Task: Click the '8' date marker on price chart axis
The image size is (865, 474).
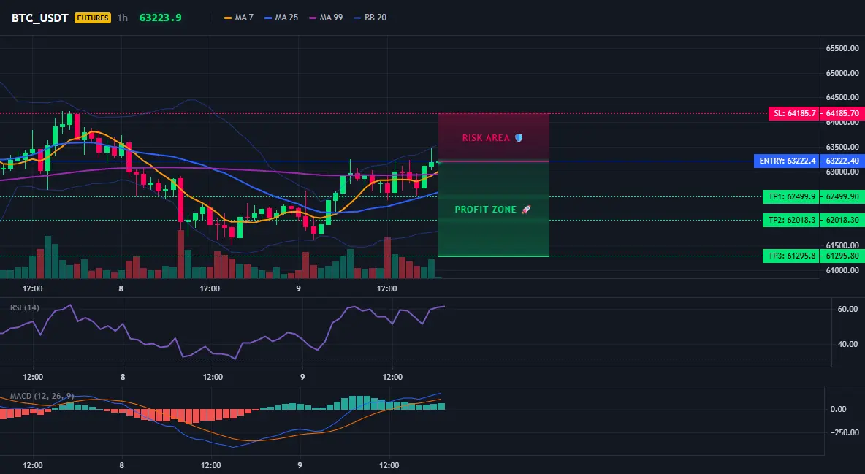Action: [121, 288]
